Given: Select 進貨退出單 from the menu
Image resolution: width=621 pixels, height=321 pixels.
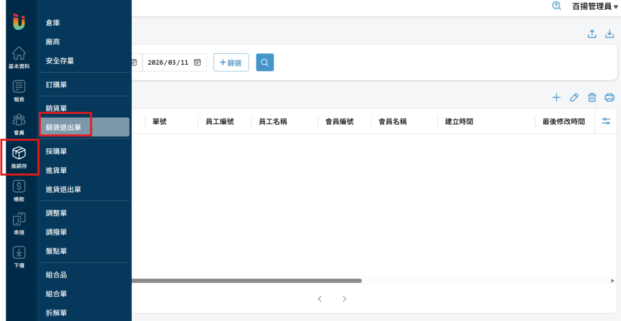Looking at the screenshot, I should [64, 189].
